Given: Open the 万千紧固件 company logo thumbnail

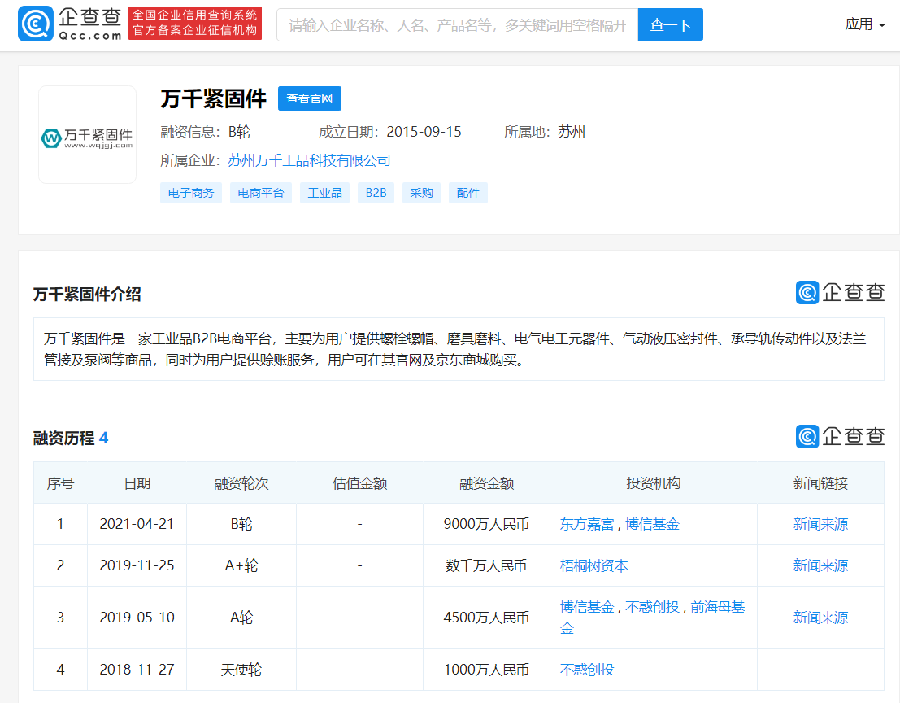Looking at the screenshot, I should (x=87, y=134).
